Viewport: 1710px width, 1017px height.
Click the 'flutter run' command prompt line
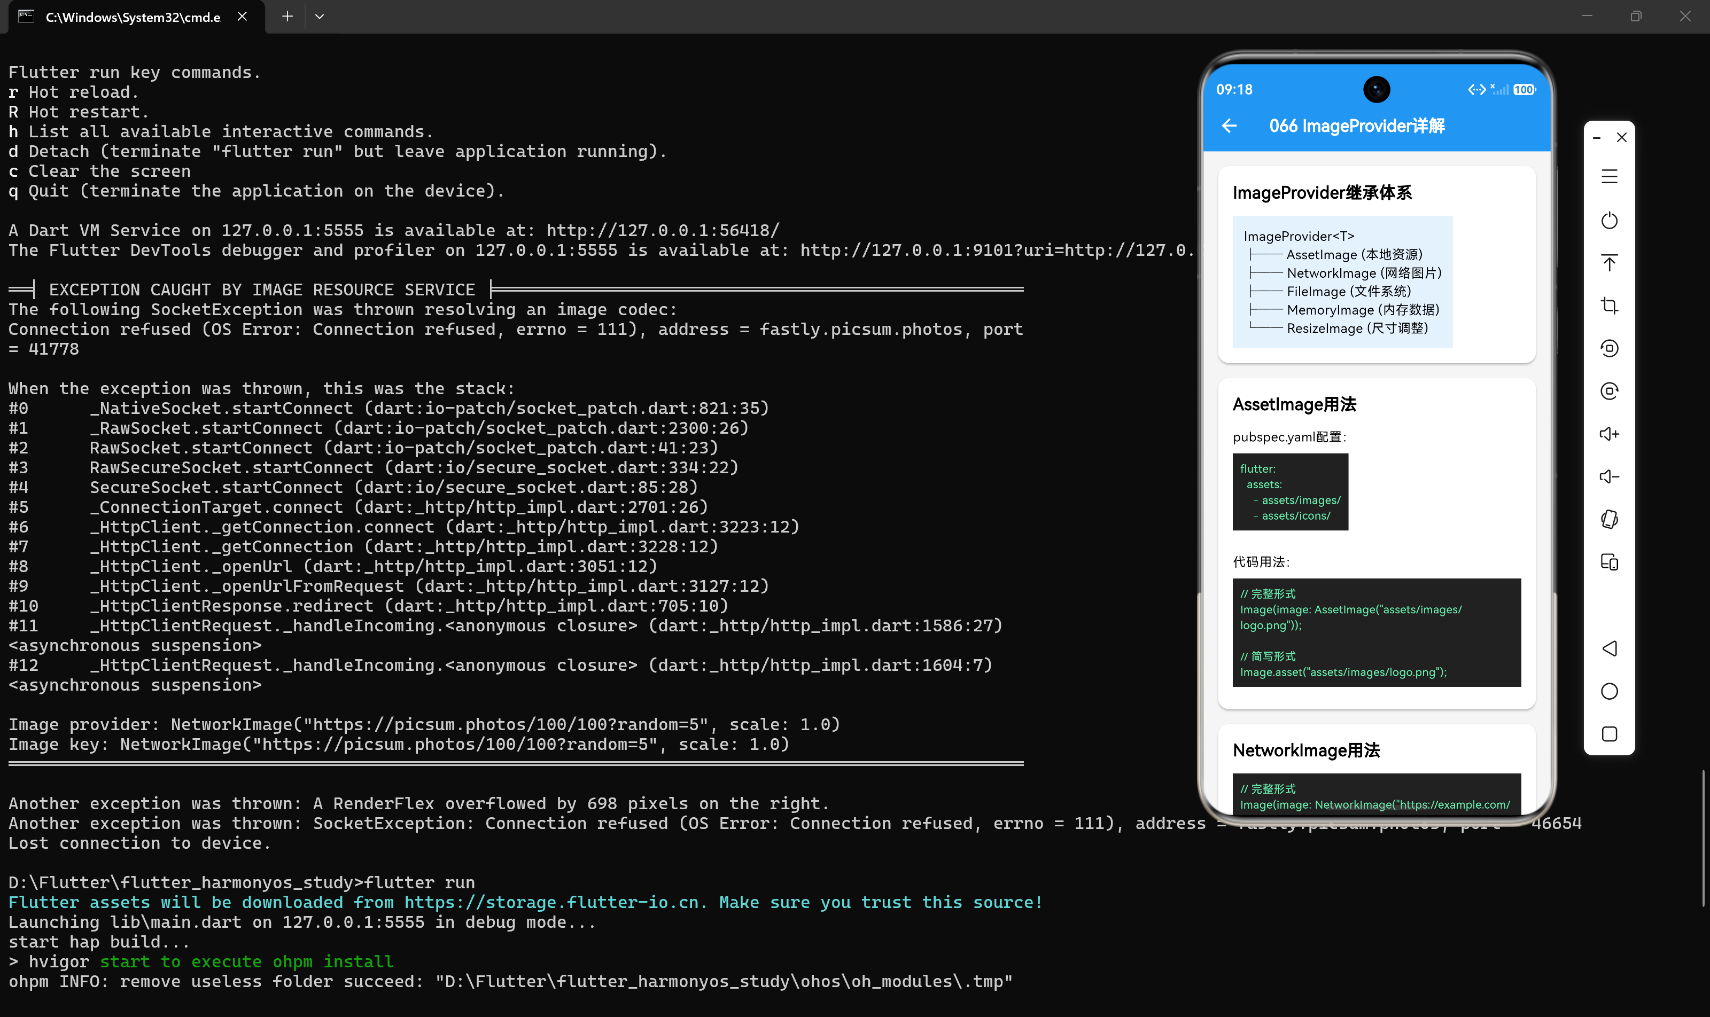pos(242,883)
